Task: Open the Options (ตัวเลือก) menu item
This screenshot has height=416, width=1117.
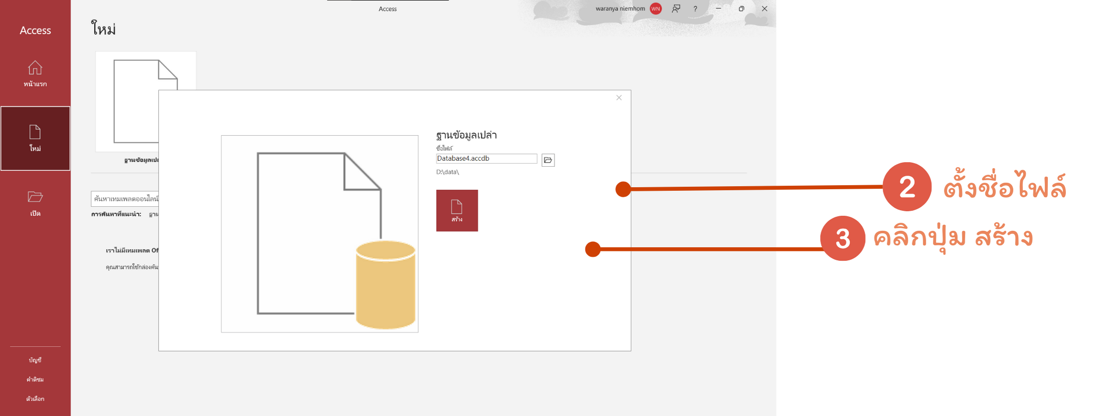Action: (35, 399)
